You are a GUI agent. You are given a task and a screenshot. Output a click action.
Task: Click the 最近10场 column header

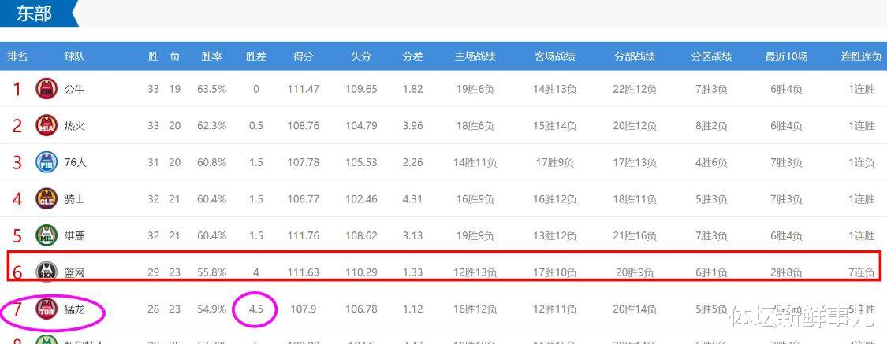point(786,57)
